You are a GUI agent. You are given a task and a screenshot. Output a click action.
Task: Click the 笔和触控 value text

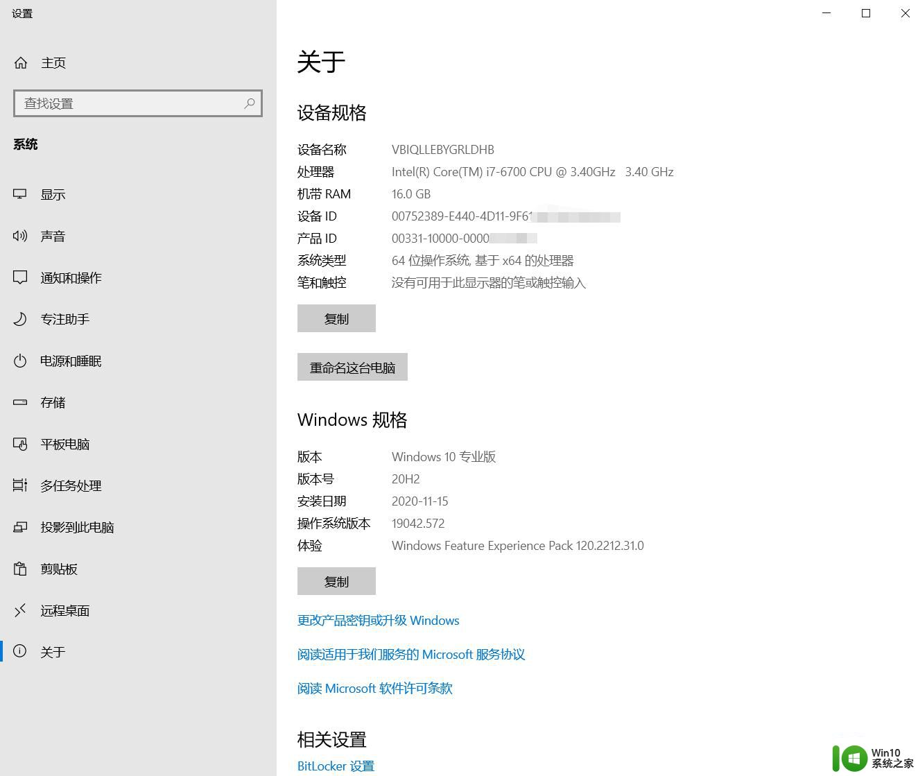click(x=489, y=283)
